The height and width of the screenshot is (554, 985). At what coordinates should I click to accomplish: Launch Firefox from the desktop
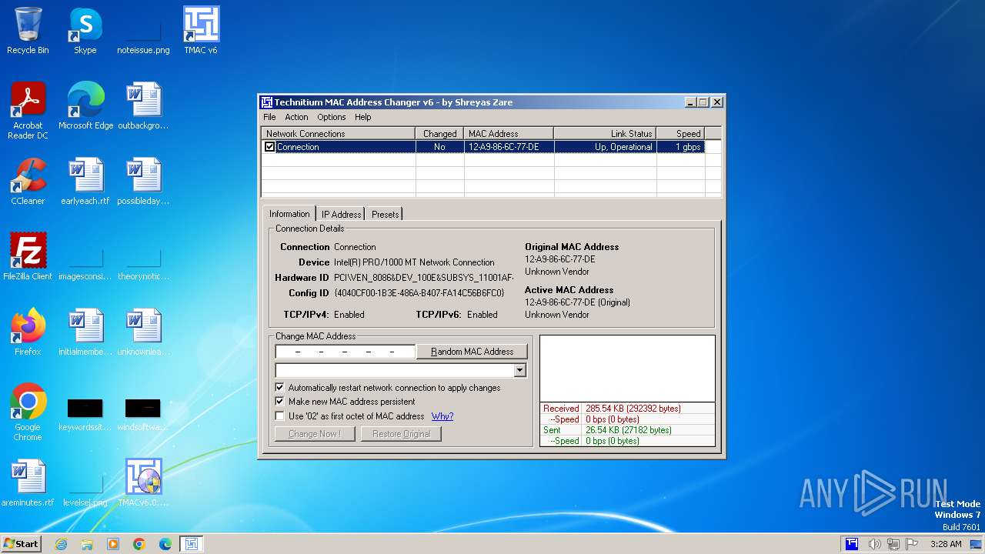tap(28, 332)
